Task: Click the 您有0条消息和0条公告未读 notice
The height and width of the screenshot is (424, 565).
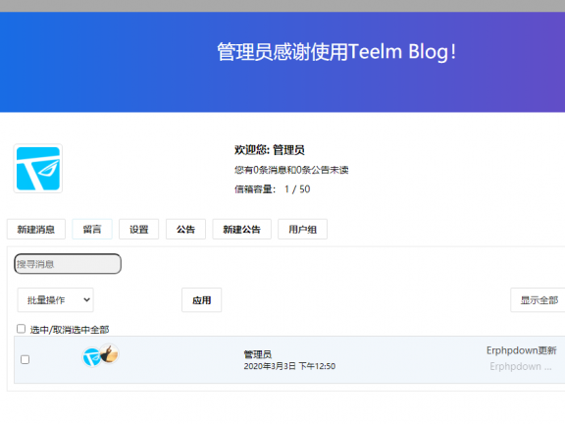Action: pyautogui.click(x=291, y=170)
